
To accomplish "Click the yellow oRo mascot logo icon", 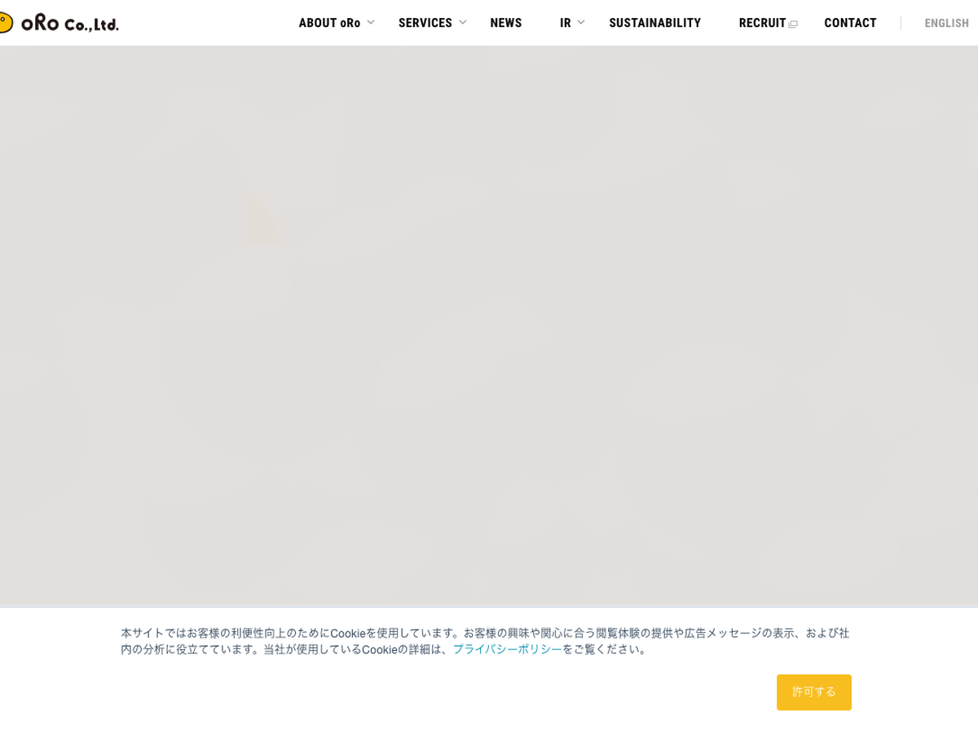I will [5, 22].
